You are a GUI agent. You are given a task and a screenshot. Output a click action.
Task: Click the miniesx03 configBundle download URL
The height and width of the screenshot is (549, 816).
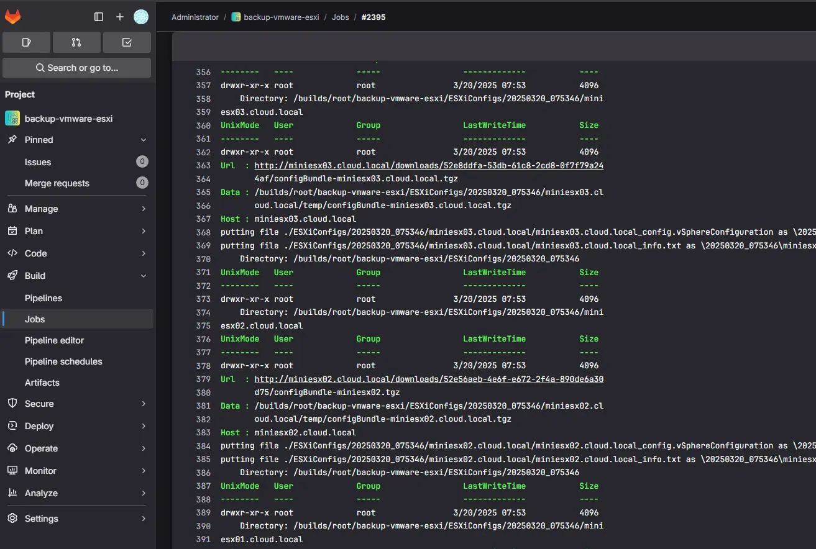[x=429, y=166]
